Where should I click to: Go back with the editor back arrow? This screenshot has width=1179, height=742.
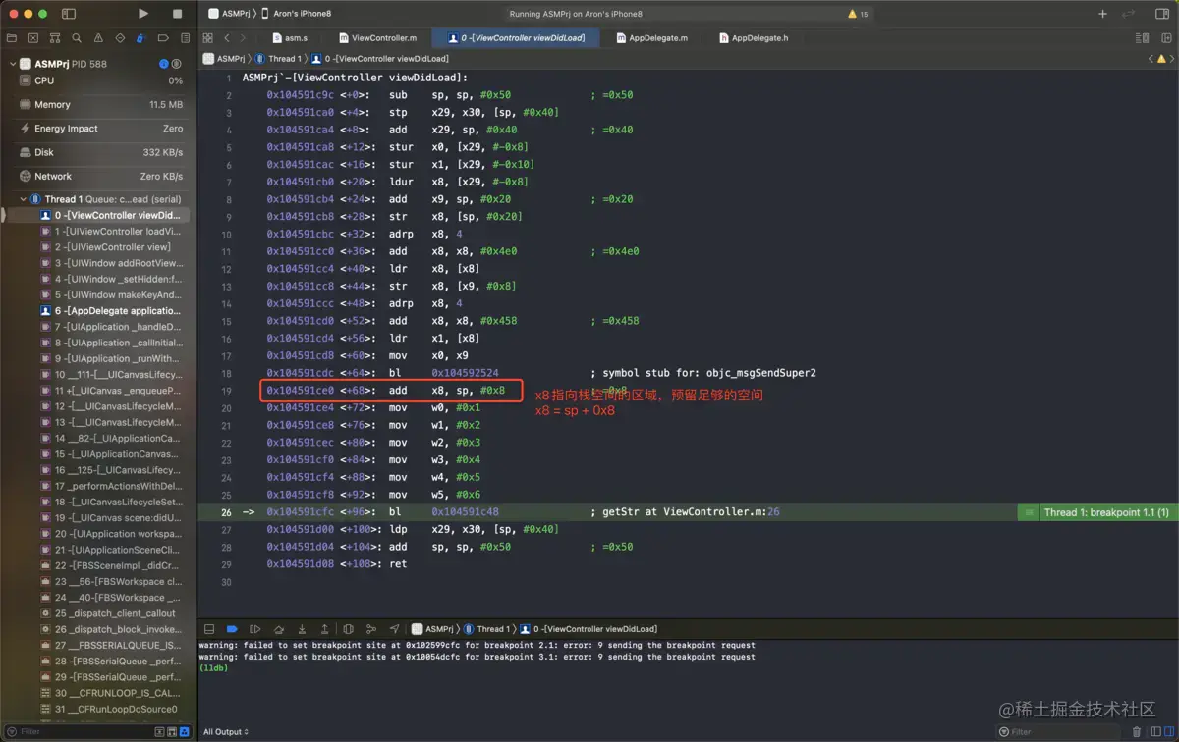tap(227, 38)
